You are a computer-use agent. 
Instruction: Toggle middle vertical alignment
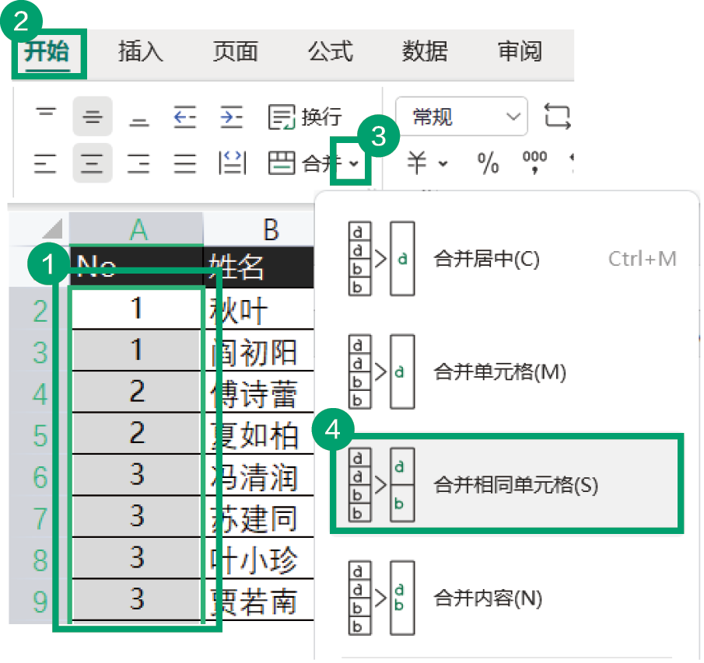[x=93, y=117]
